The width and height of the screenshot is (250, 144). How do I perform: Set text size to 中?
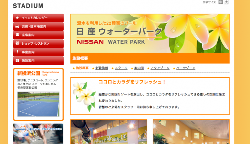point(221,2)
